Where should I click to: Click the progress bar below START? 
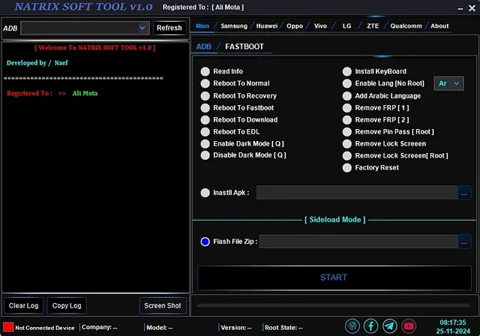(333, 305)
